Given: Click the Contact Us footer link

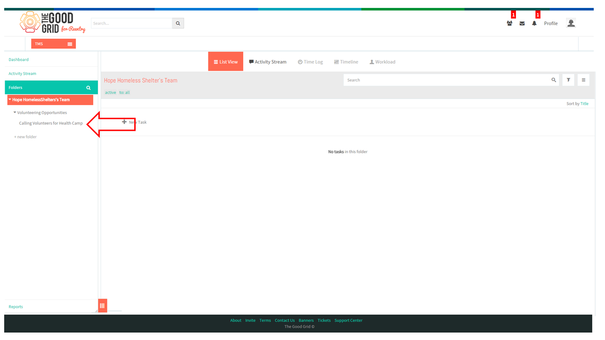Looking at the screenshot, I should 285,320.
